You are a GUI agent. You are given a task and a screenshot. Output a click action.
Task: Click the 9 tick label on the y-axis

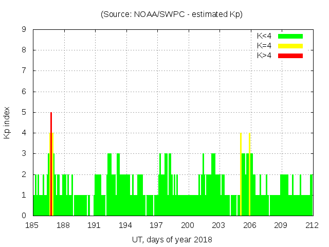[x=24, y=29]
